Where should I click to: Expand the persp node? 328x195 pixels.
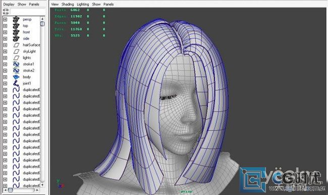[5, 20]
